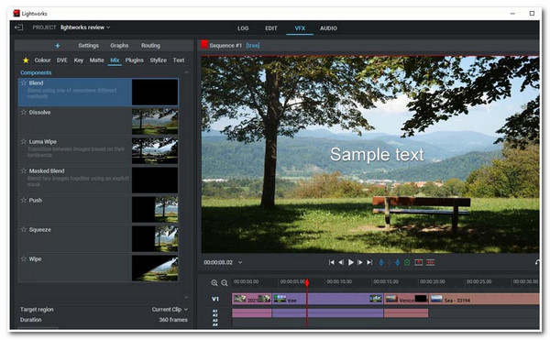Show the Plugins effects category

135,60
